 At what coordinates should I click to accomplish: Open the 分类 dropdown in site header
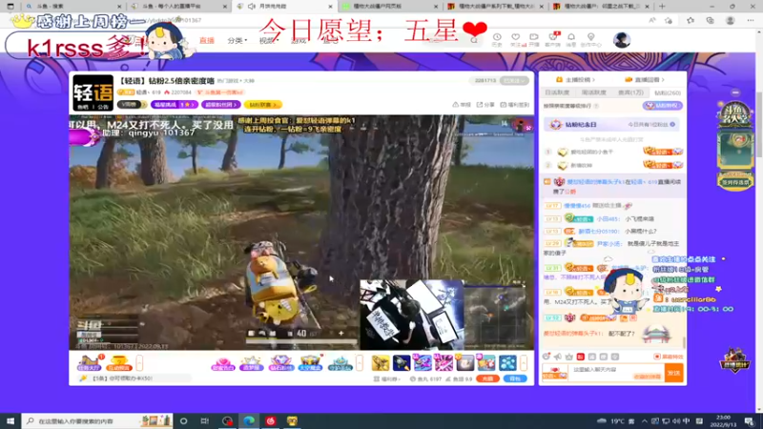tap(237, 40)
